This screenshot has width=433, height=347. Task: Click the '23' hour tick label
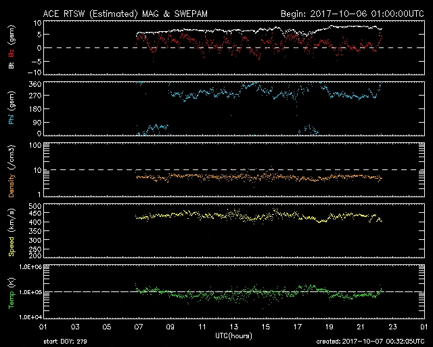(x=392, y=327)
